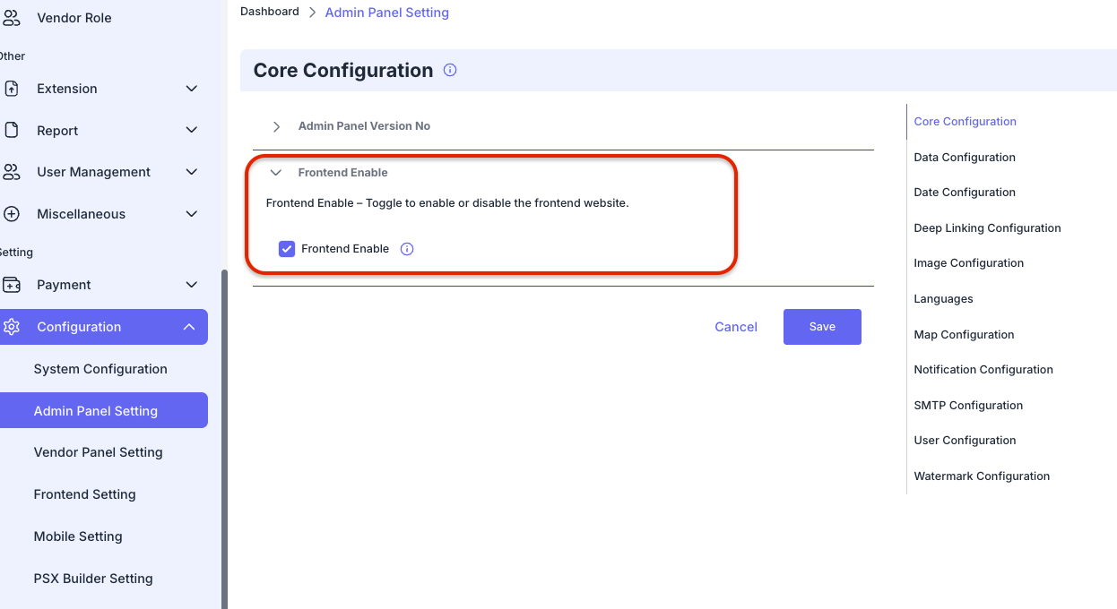Jump to Image Configuration section
This screenshot has height=609, width=1117.
coord(969,263)
